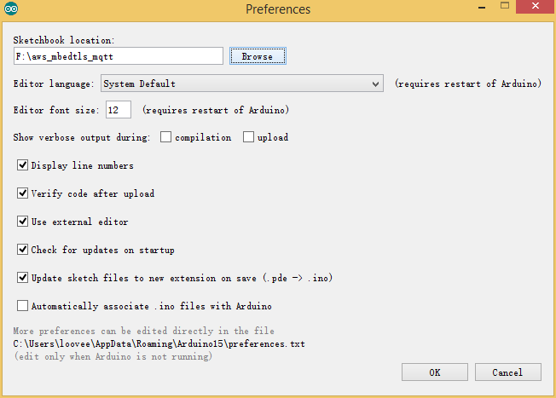
Task: Click Cancel to discard changes
Action: [507, 372]
